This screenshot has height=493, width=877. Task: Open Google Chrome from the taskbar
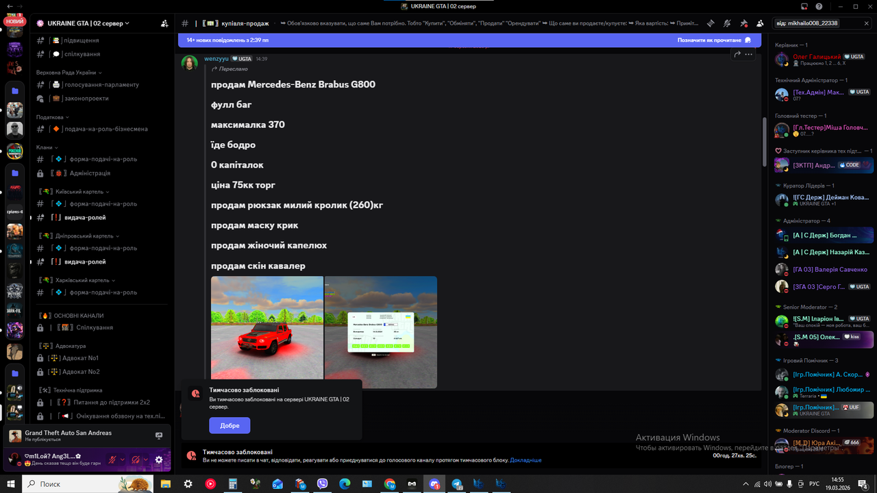click(x=390, y=483)
